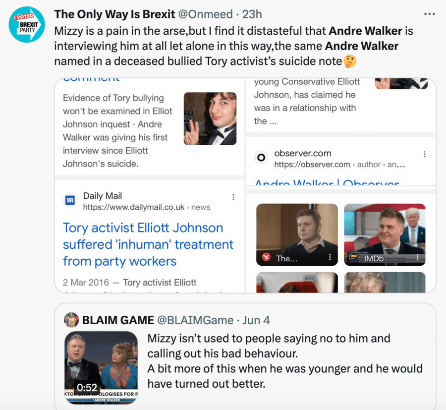Open observer.com result options menu
This screenshot has height=410, width=446.
tap(424, 154)
